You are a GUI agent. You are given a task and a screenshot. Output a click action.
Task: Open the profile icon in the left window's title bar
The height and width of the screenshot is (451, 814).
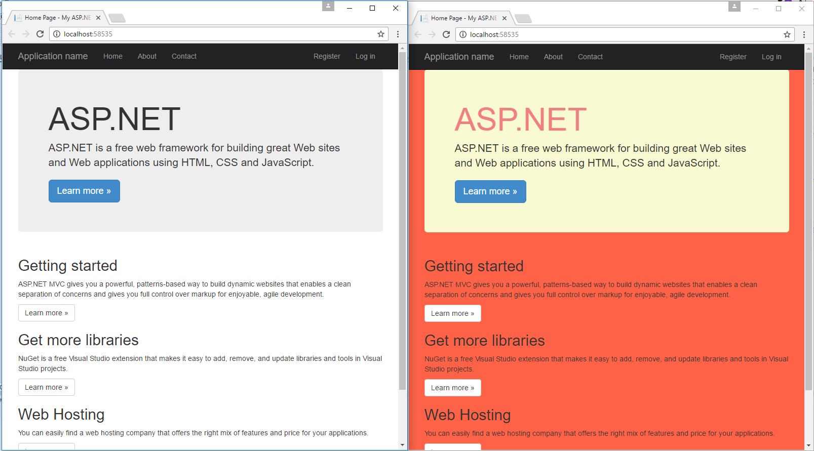coord(328,6)
